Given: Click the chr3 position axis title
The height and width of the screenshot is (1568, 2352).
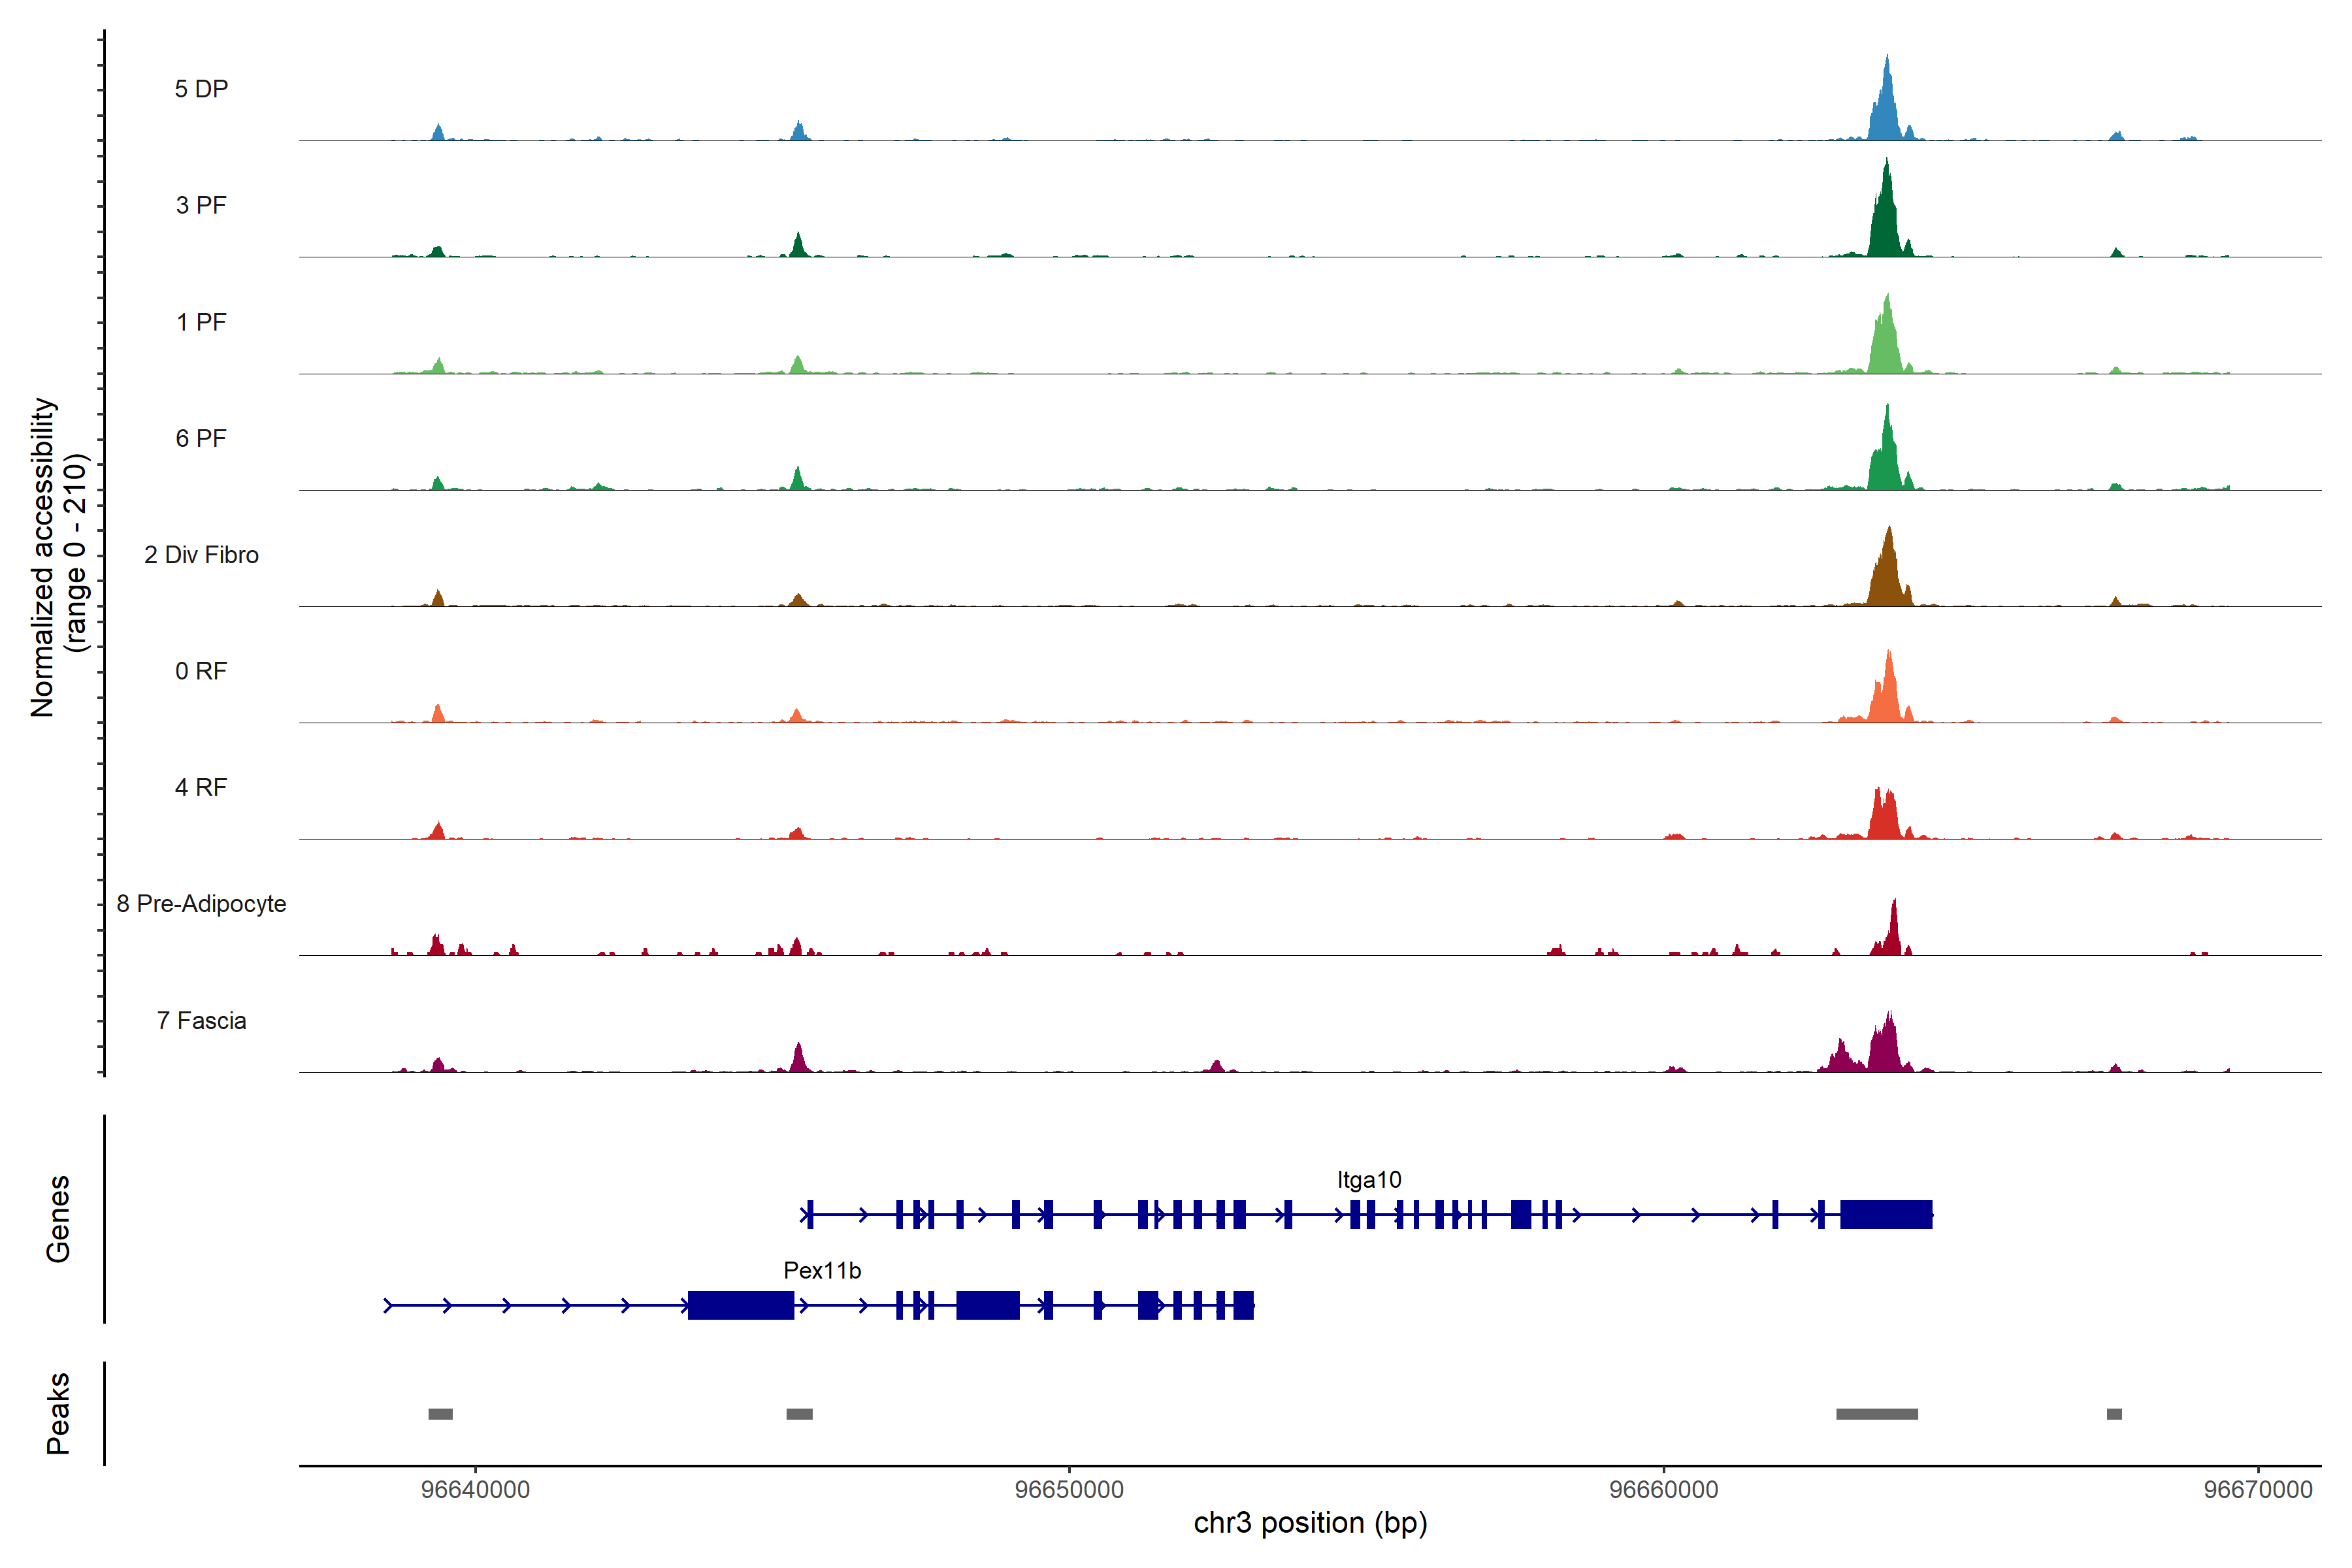Looking at the screenshot, I should [1310, 1523].
